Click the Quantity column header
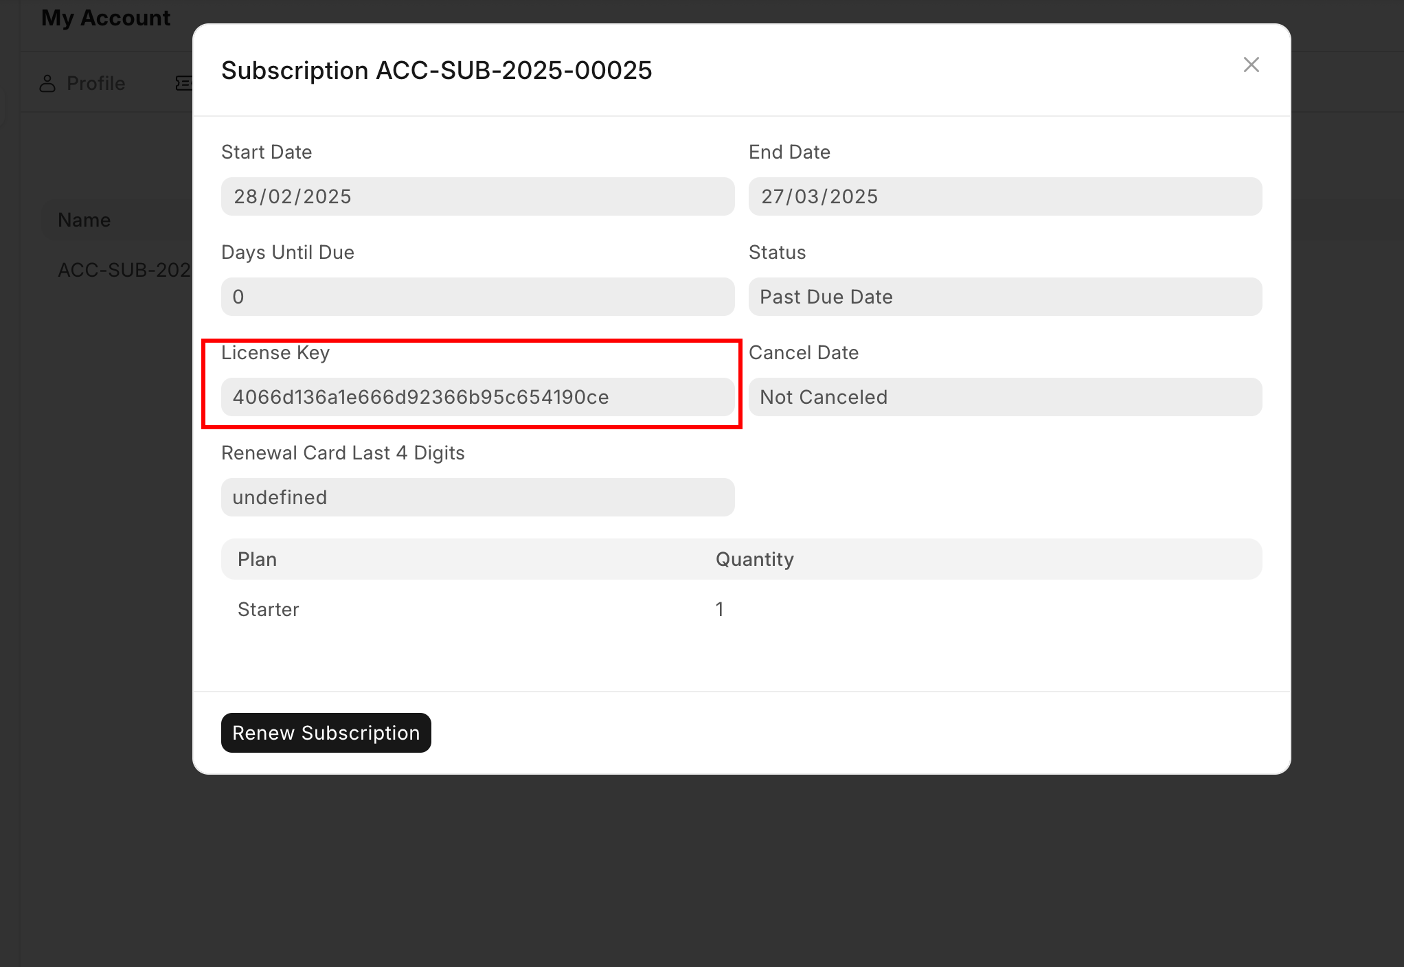This screenshot has width=1404, height=967. (754, 559)
